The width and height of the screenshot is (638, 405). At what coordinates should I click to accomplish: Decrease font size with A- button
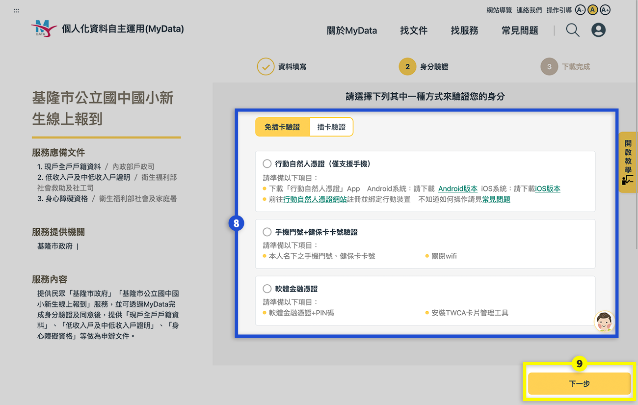pos(580,10)
